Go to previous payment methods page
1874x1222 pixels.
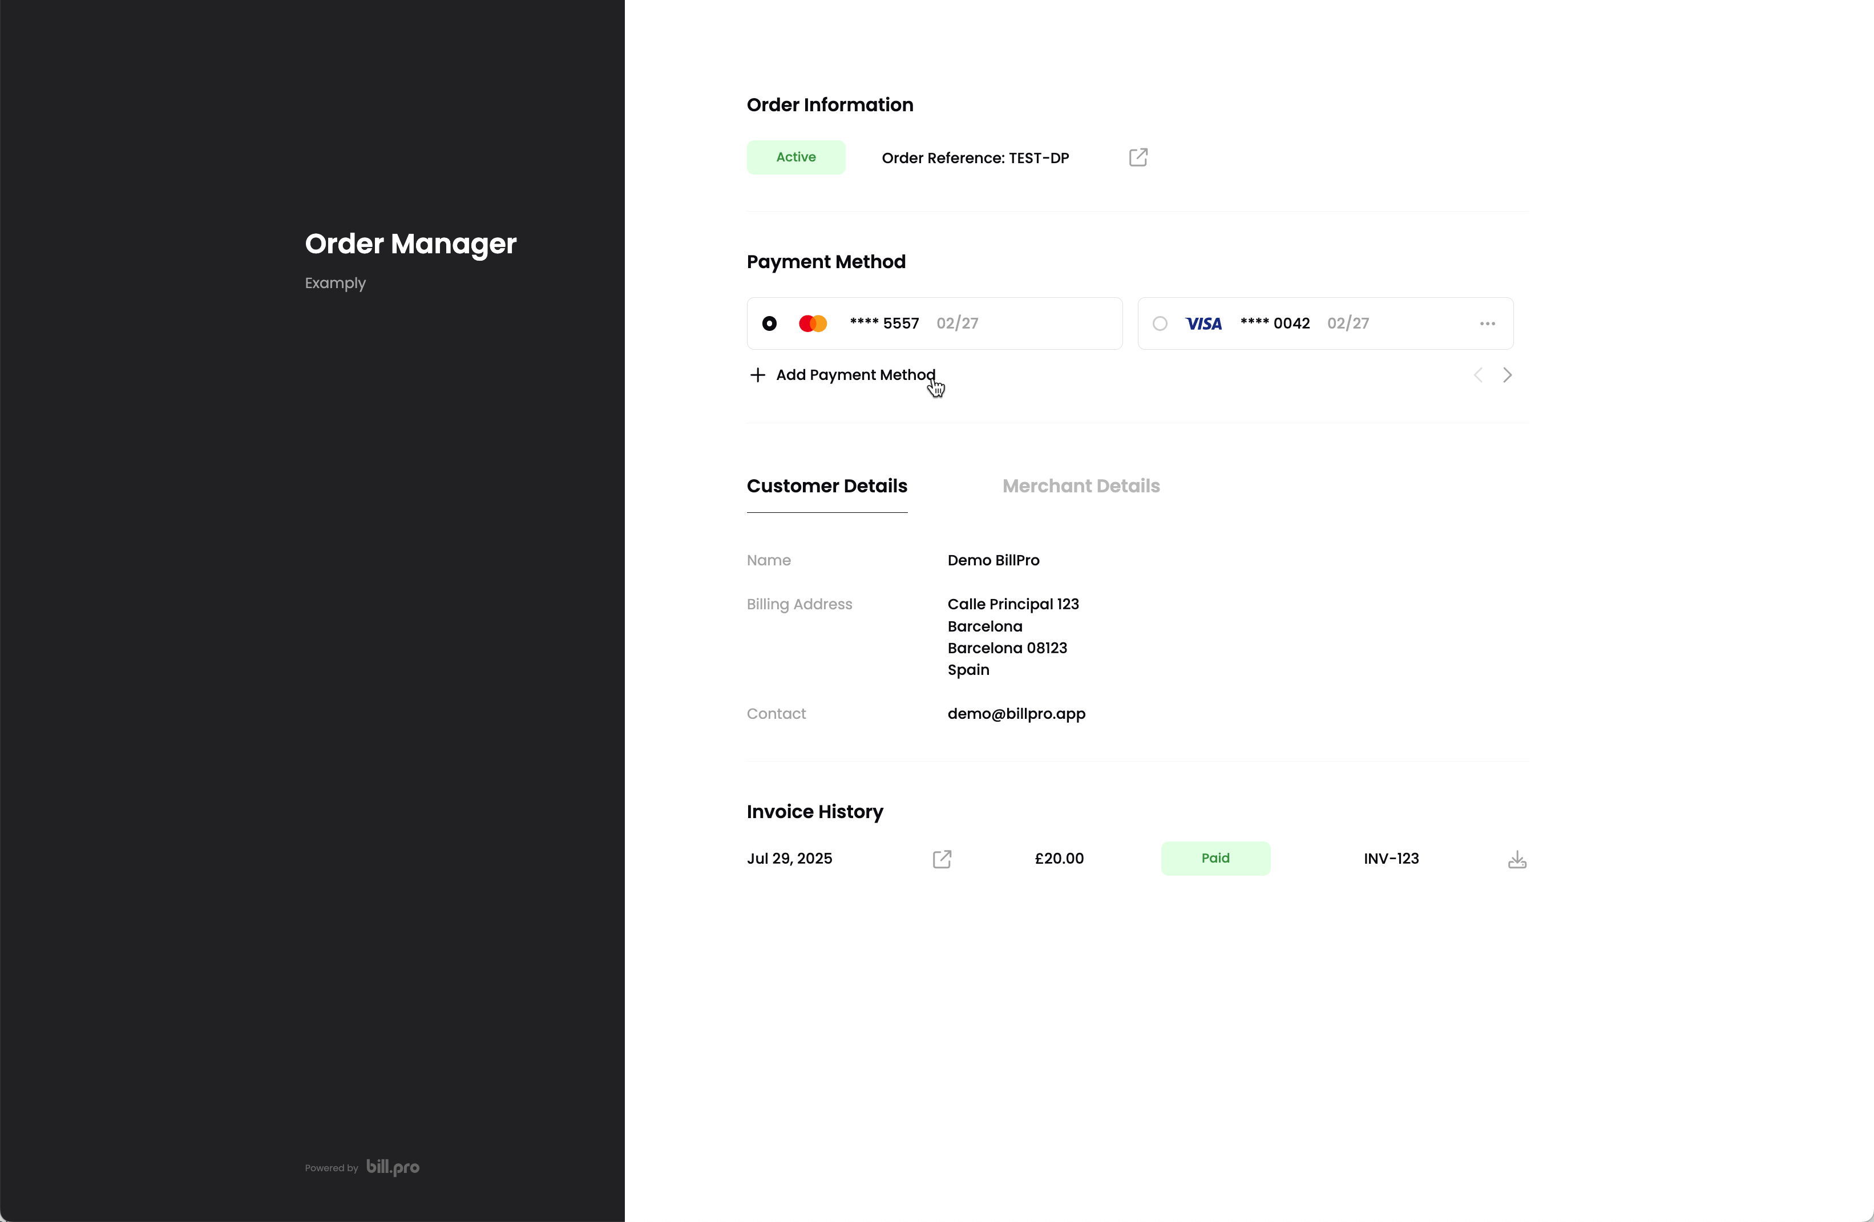pyautogui.click(x=1478, y=375)
